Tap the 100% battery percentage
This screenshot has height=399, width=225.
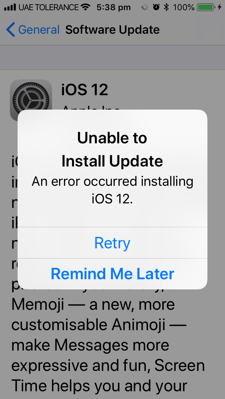(x=184, y=7)
